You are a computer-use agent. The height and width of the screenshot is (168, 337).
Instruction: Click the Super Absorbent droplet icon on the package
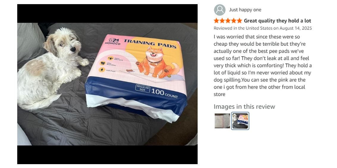pos(111,58)
